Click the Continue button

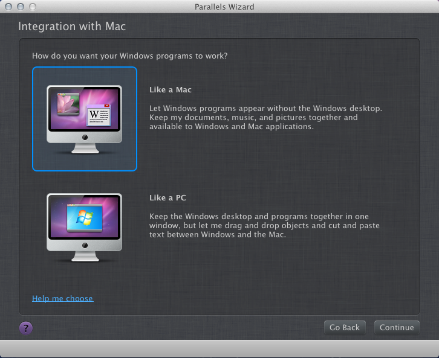coord(397,328)
